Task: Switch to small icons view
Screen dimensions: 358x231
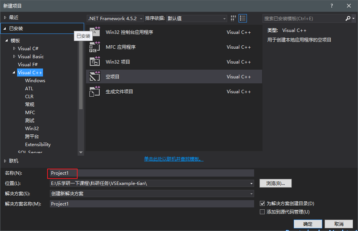Action: (x=233, y=18)
